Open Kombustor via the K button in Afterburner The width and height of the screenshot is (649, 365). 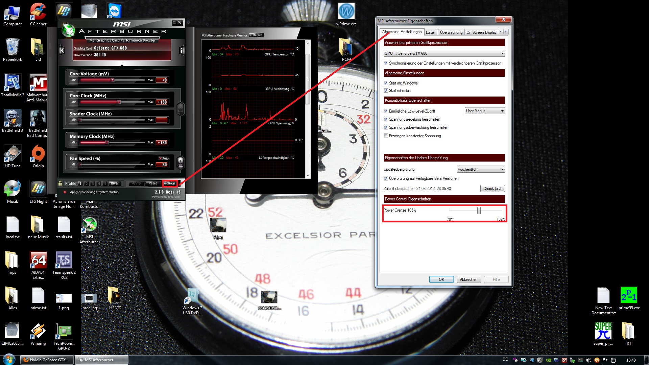(62, 51)
